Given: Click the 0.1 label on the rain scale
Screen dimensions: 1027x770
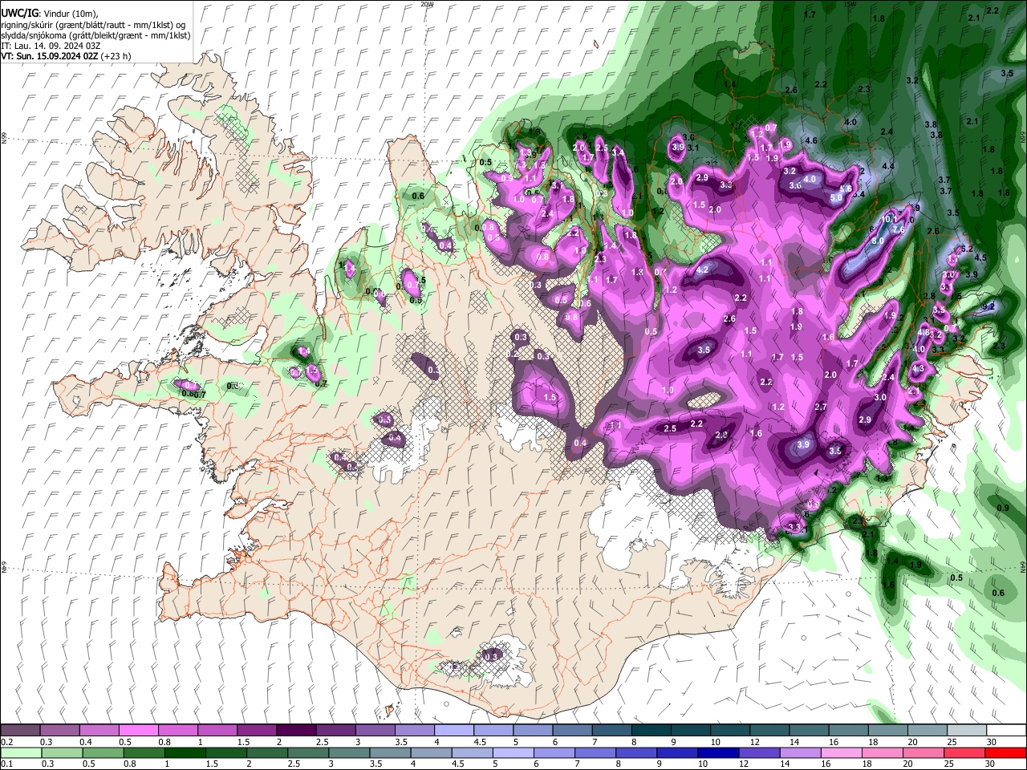Looking at the screenshot, I should click(6, 764).
